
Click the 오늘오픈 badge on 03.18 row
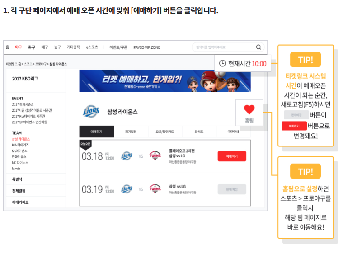click(85, 144)
